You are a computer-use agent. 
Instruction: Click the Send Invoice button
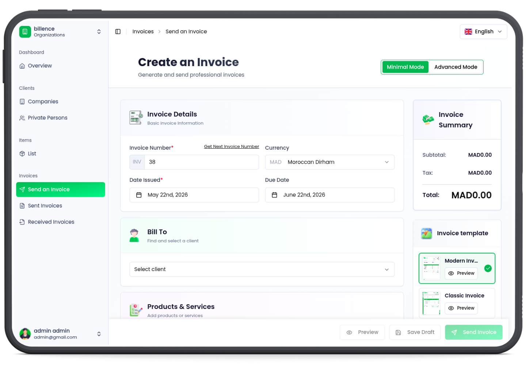coord(474,332)
